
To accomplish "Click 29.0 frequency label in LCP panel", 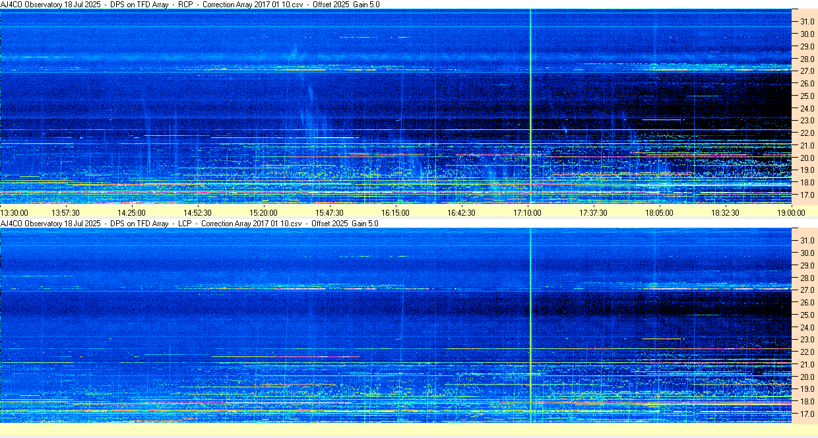I will point(807,265).
